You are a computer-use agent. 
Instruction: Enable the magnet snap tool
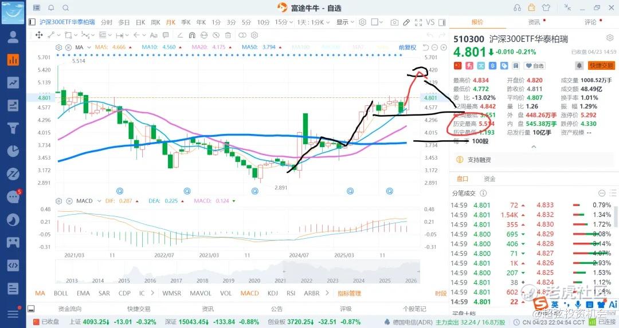[192, 35]
